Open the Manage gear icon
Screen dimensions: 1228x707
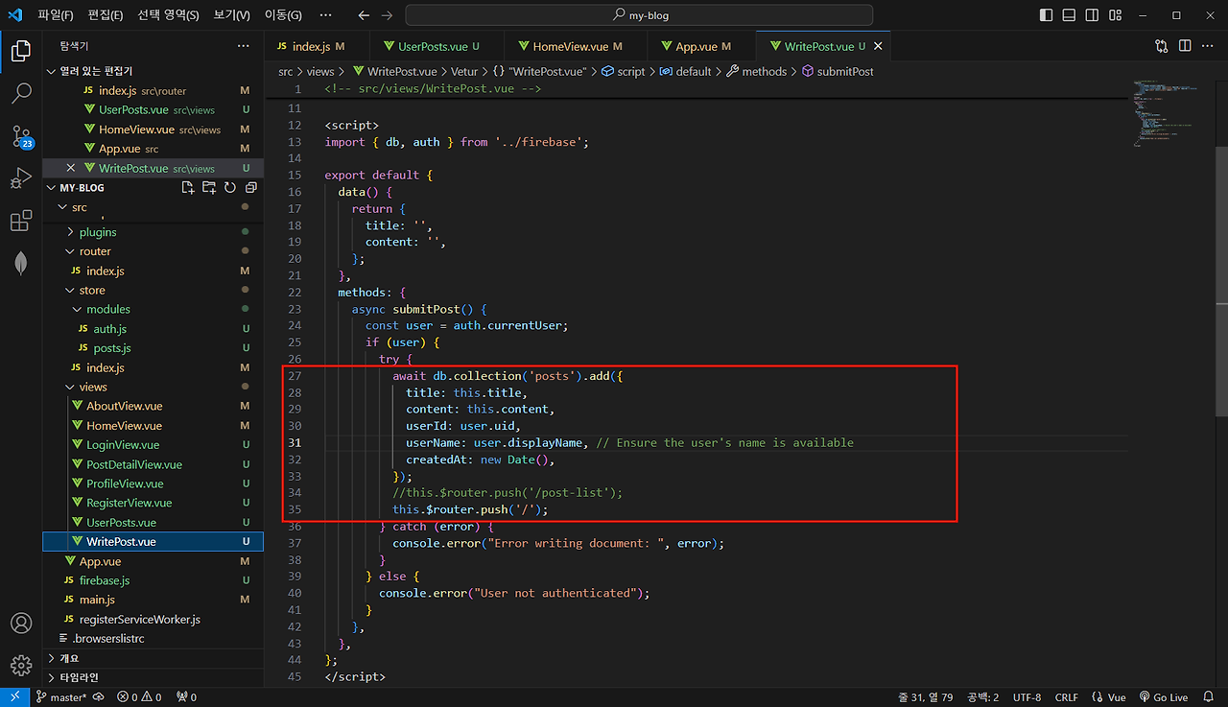coord(21,665)
